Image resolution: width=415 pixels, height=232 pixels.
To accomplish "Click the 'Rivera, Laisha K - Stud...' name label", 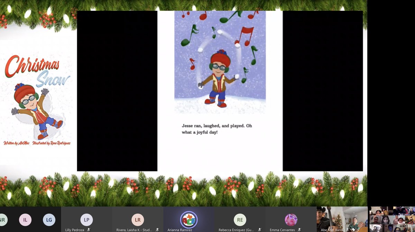I will [x=134, y=230].
